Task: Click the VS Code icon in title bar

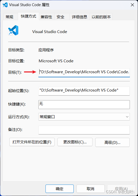Action: pyautogui.click(x=5, y=5)
